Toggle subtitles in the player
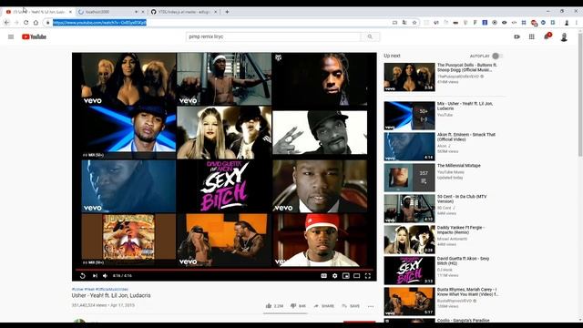Screen dimensions: 583x328 pyautogui.click(x=324, y=276)
